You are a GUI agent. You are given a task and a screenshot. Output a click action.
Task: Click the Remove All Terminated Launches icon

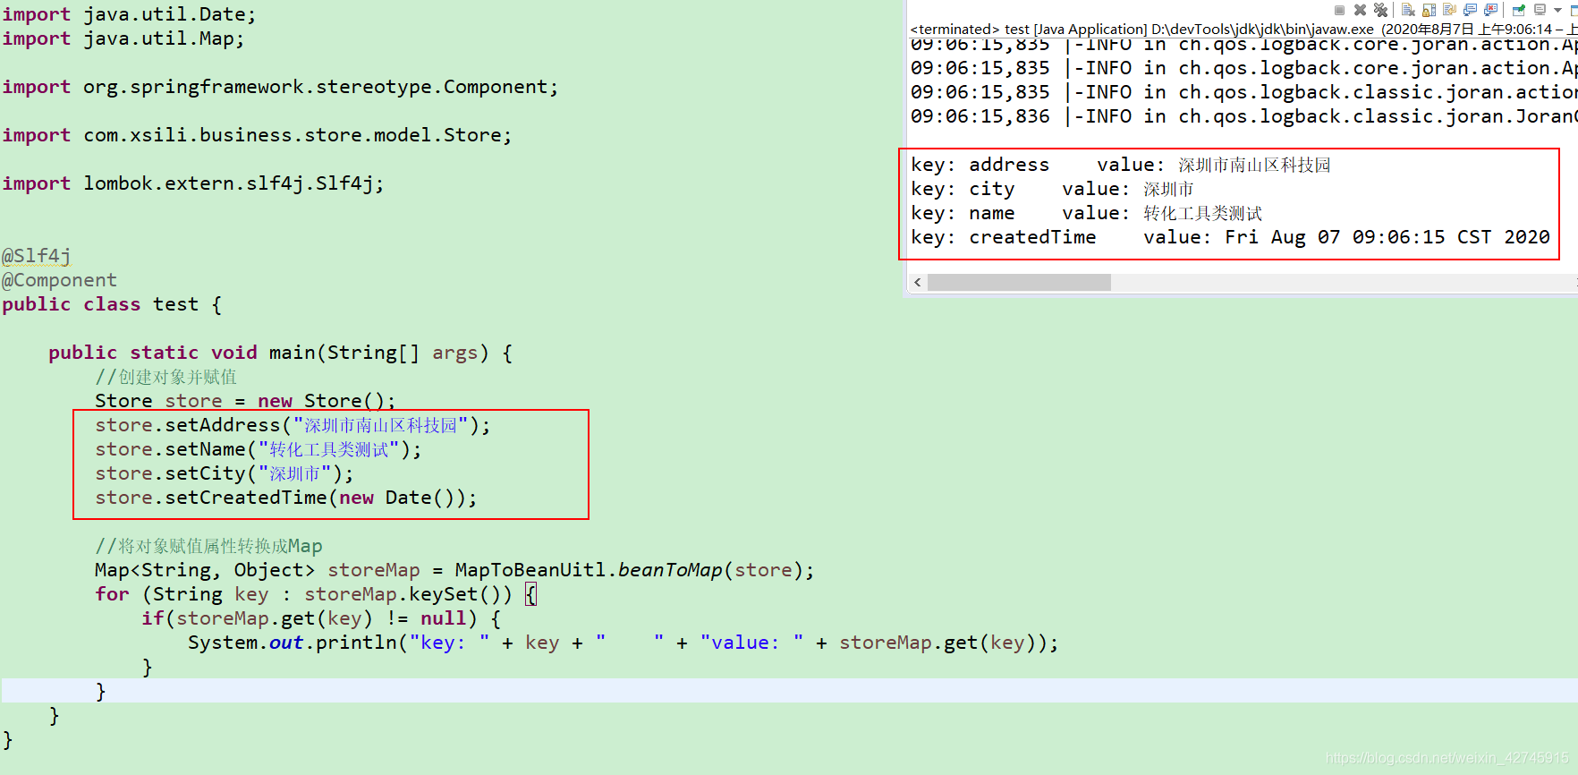1380,10
